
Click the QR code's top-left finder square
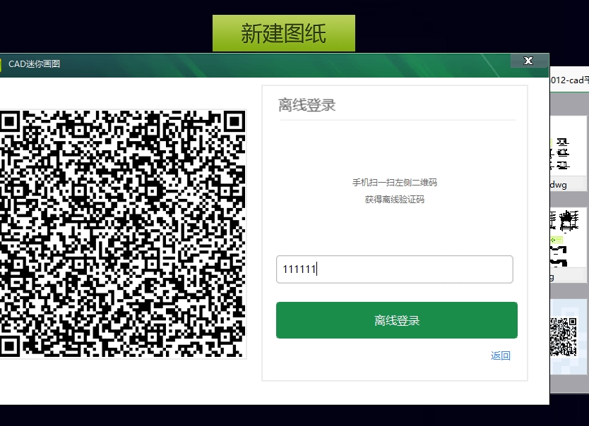click(9, 121)
